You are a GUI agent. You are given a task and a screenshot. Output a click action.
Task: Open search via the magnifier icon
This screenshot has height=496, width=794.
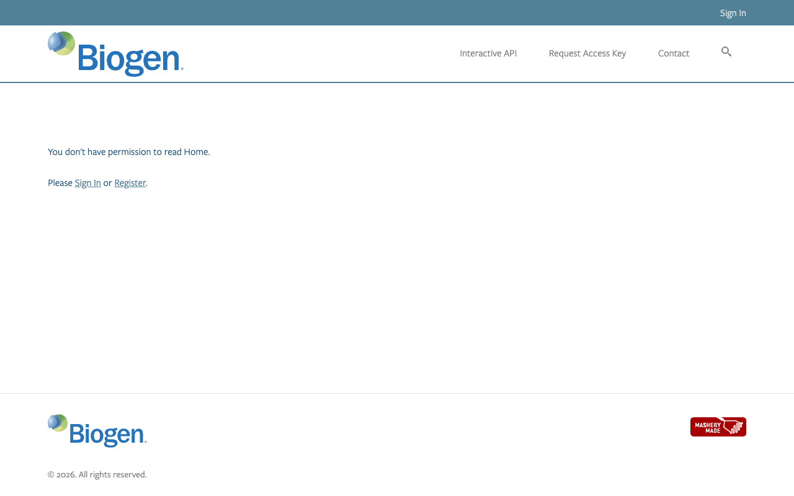coord(726,52)
